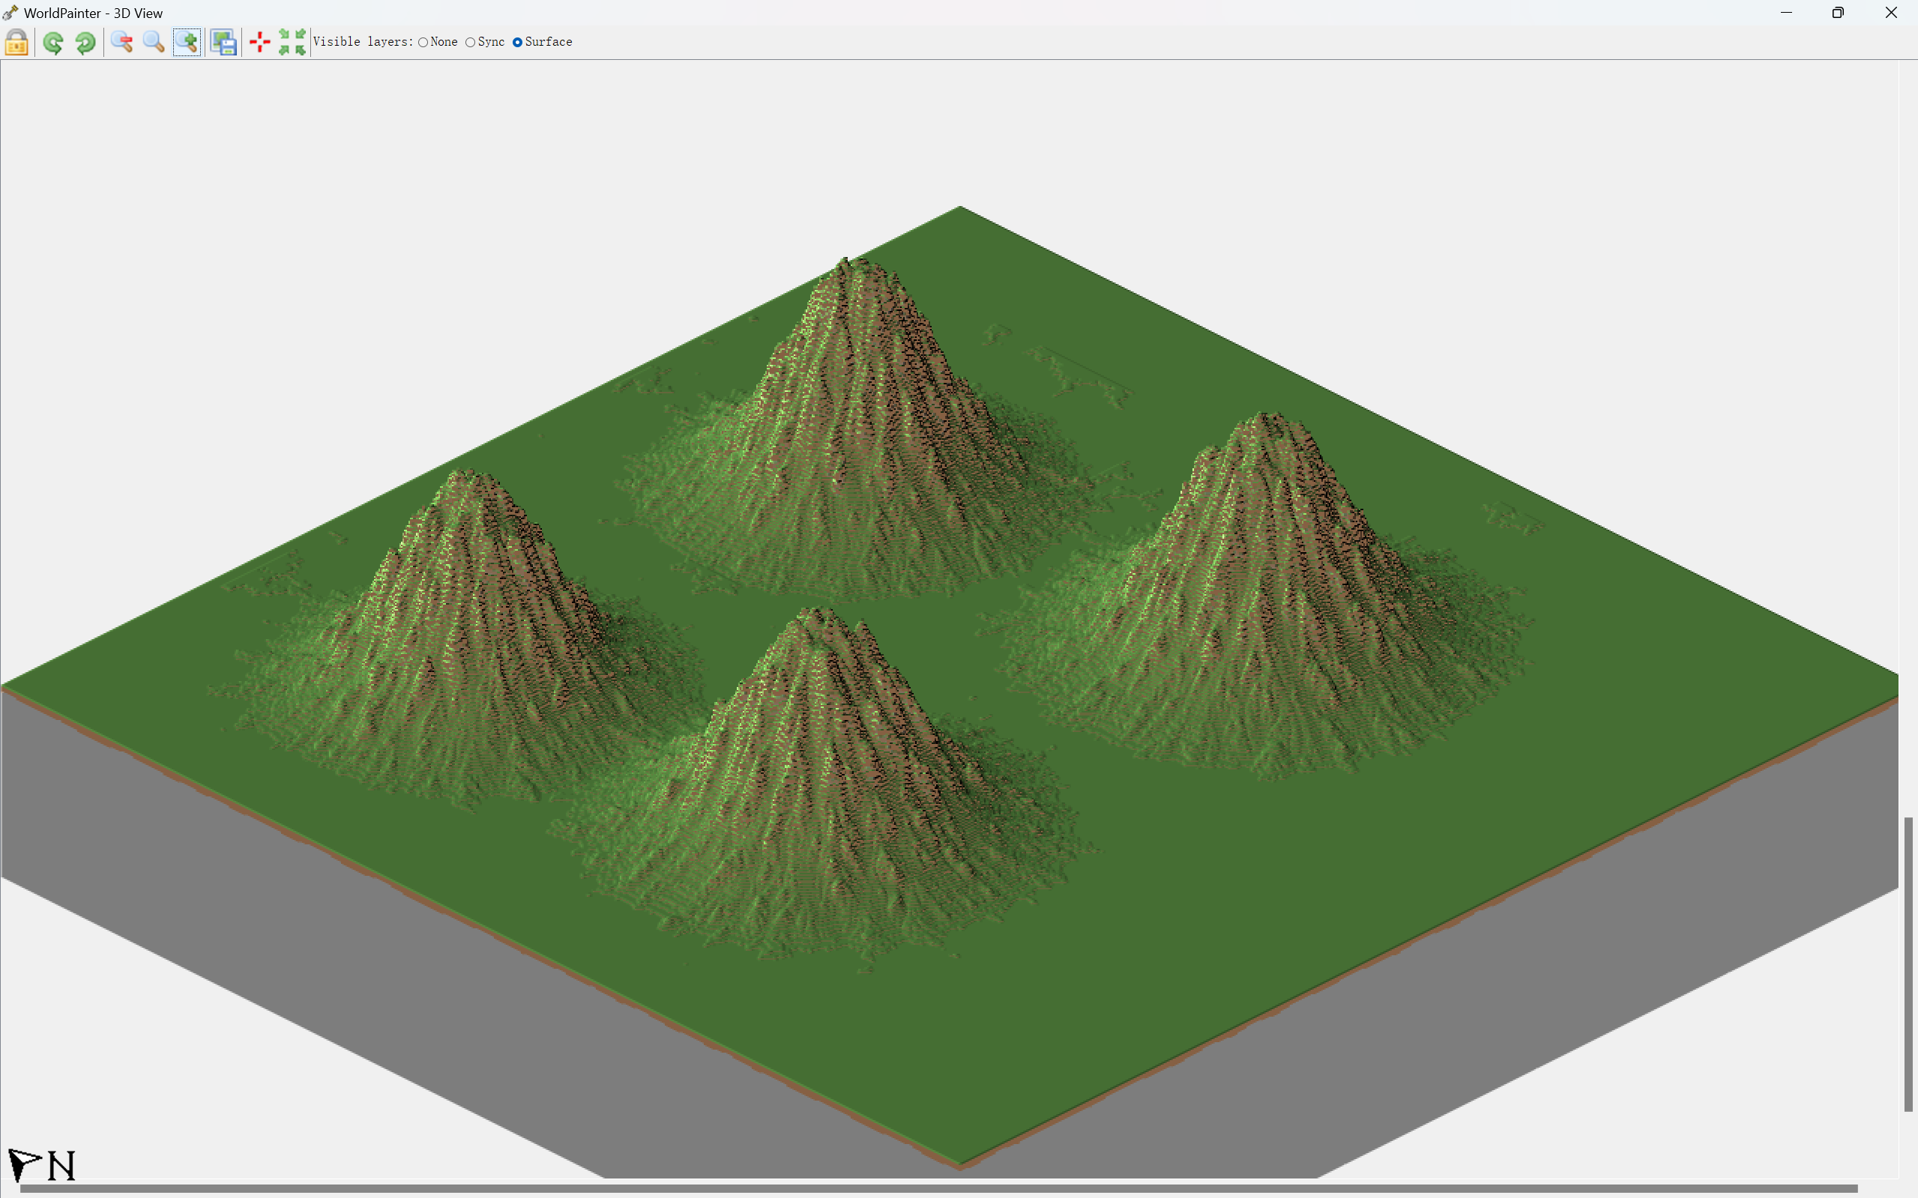Minimize the 3D View window

pos(1786,13)
